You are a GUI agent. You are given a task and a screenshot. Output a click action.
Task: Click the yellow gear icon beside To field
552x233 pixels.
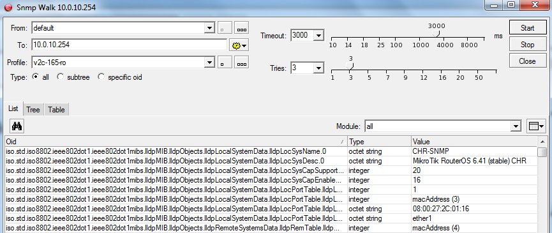tap(239, 45)
